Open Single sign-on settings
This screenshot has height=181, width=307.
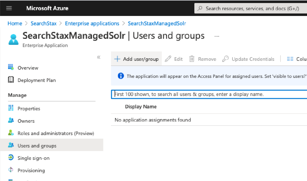pos(33,158)
